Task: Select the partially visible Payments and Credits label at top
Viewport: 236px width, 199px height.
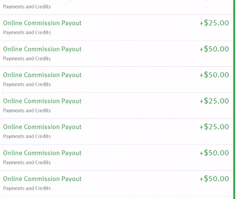Action: (x=27, y=7)
